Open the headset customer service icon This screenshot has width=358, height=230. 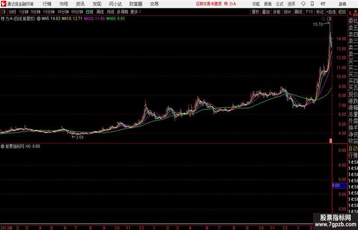[303, 4]
